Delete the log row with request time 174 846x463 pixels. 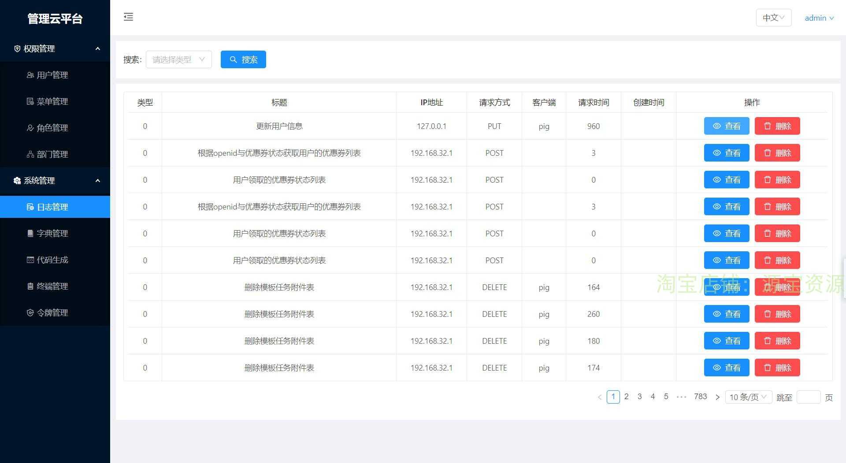pos(777,367)
